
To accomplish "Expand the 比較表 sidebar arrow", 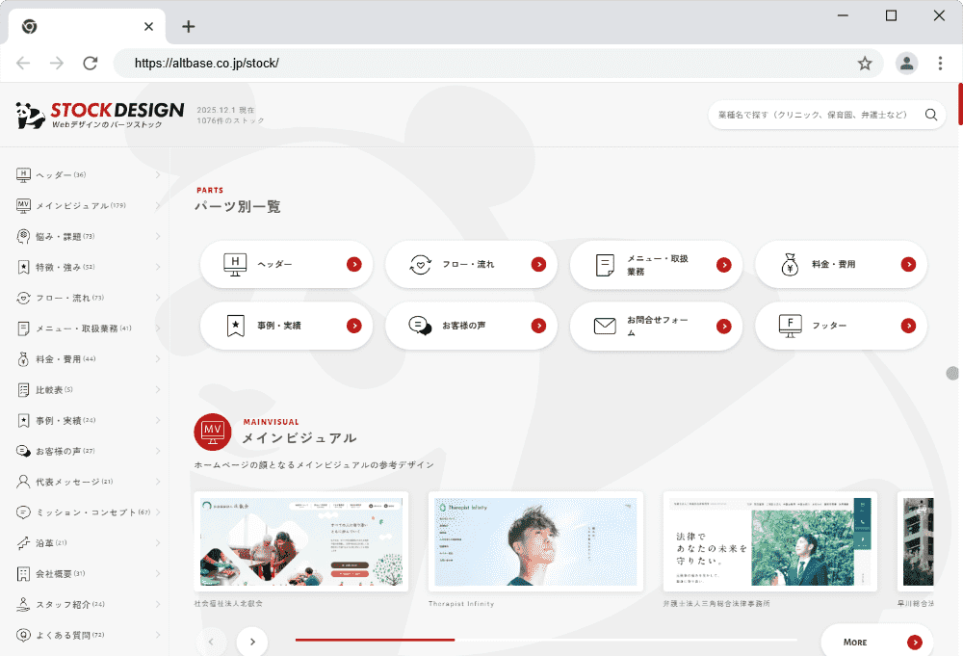I will [x=158, y=390].
